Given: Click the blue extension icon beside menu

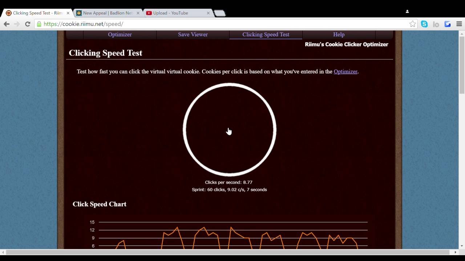Looking at the screenshot, I should pyautogui.click(x=448, y=24).
